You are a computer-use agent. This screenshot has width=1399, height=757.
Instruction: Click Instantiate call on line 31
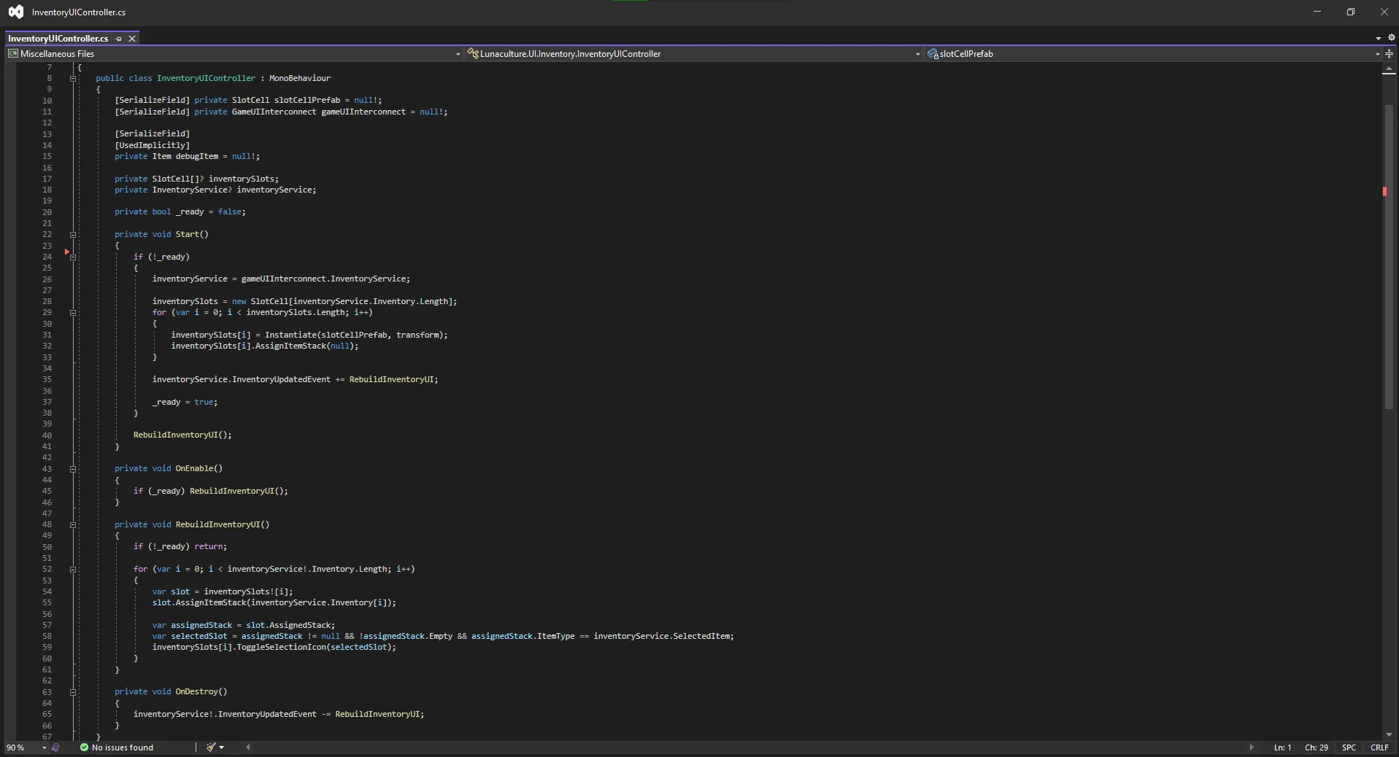293,335
